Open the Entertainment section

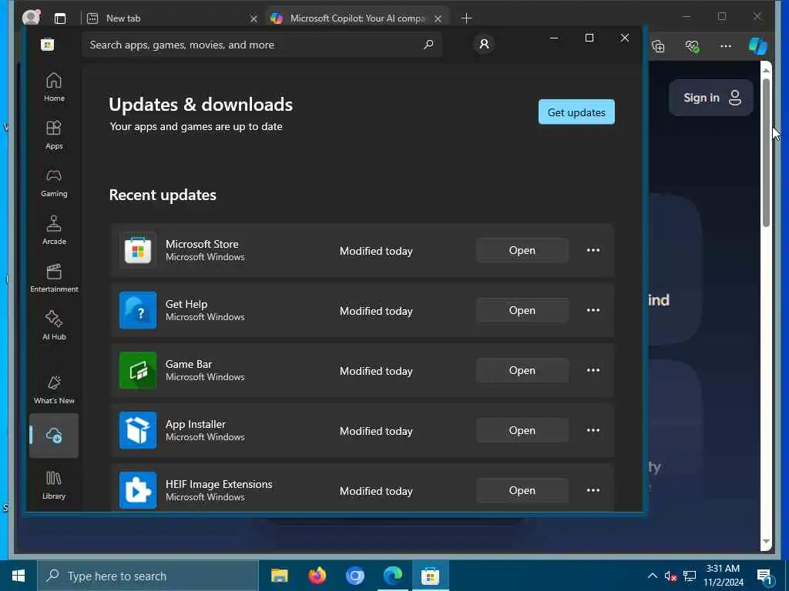pos(54,279)
